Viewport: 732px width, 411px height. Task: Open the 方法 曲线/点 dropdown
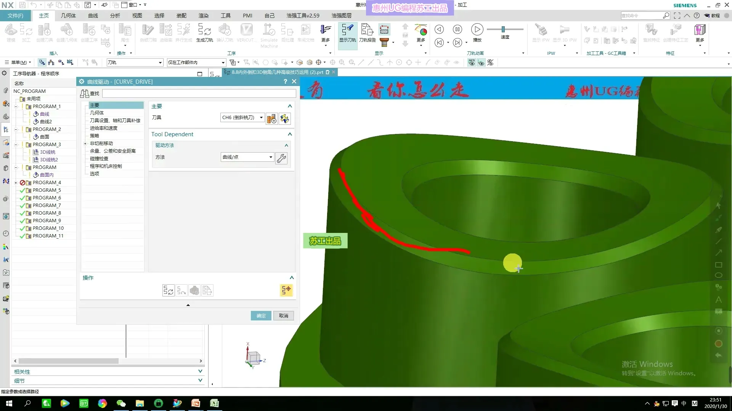click(271, 157)
